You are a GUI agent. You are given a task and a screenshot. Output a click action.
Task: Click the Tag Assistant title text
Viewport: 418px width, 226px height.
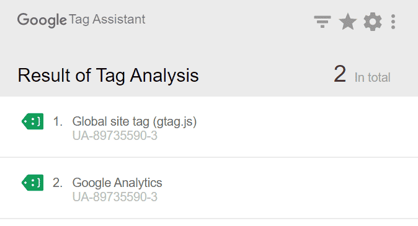coord(107,20)
